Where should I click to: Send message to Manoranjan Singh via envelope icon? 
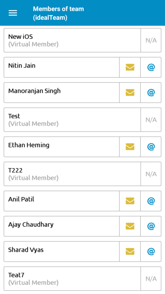tap(130, 93)
